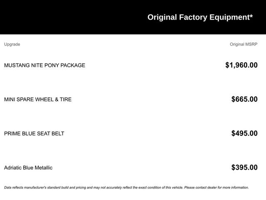Click the word "TIRE" in the spare wheel row
Viewport: 266px width, 200px height.
[66, 100]
